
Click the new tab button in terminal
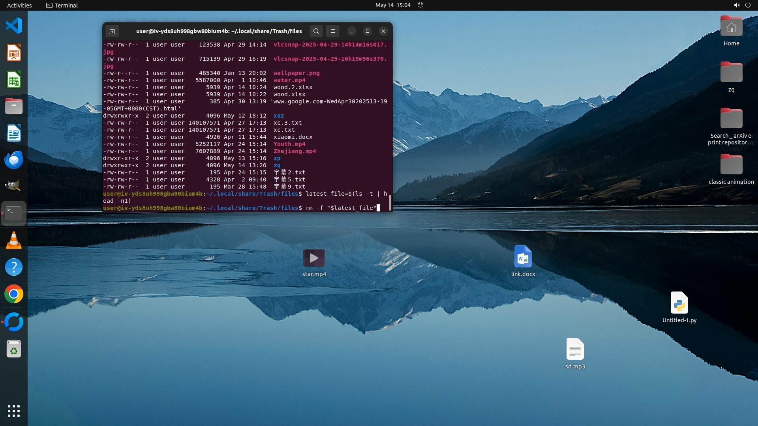coord(112,31)
